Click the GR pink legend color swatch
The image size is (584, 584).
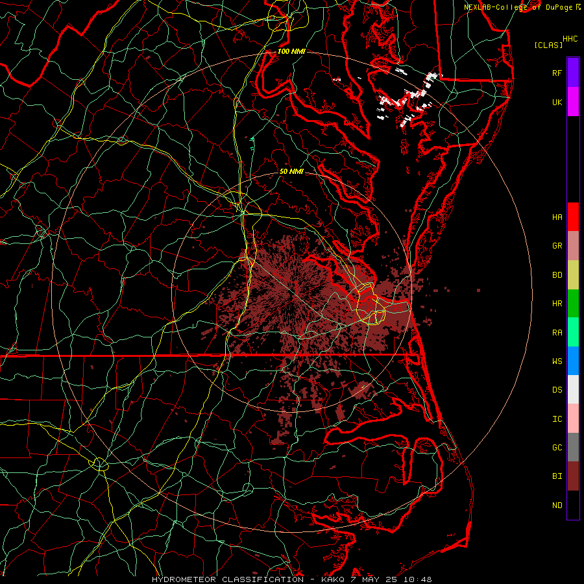pos(573,245)
